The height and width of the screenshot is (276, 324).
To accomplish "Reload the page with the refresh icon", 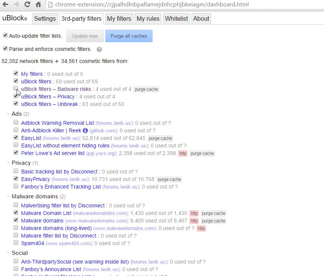I will pos(27,4).
